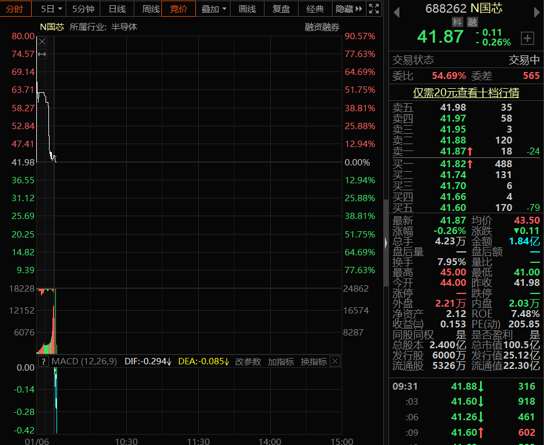The image size is (544, 445).
Task: Click the 仅需20元查看十档行情 link
Action: (x=466, y=93)
